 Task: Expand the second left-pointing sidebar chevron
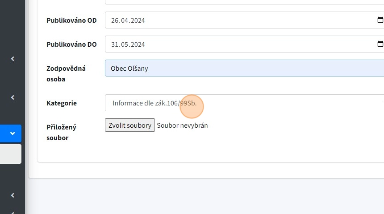13,97
